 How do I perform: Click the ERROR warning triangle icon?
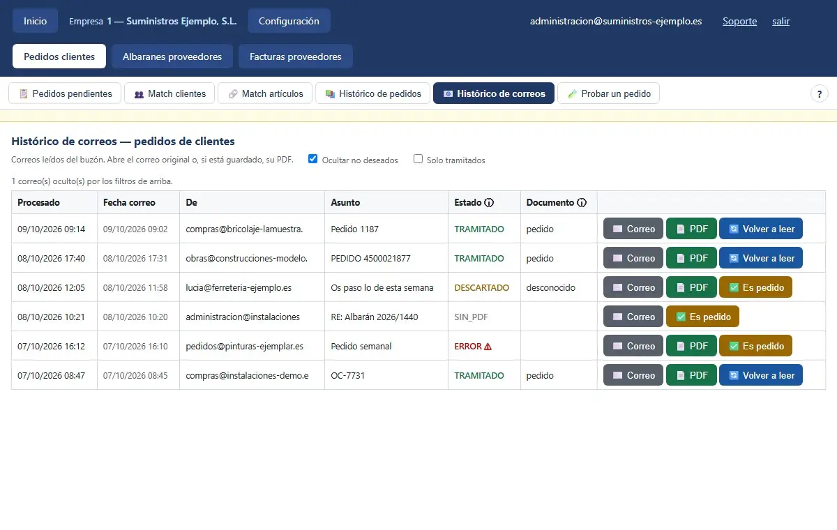[488, 347]
